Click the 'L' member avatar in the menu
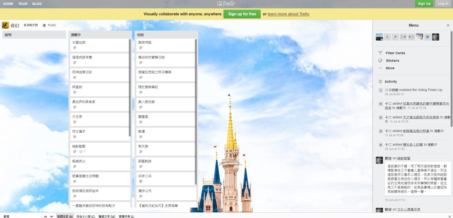Screen dimensions: 453x218 (388, 37)
